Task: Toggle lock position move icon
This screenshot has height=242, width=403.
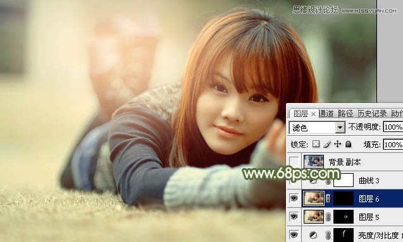Action: coord(337,144)
